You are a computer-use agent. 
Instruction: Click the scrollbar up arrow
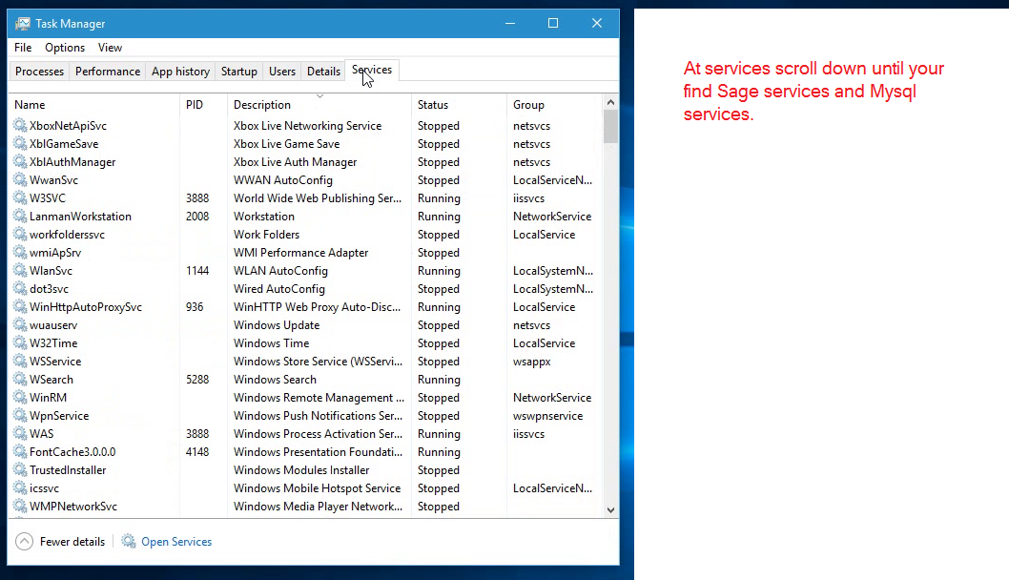[610, 102]
